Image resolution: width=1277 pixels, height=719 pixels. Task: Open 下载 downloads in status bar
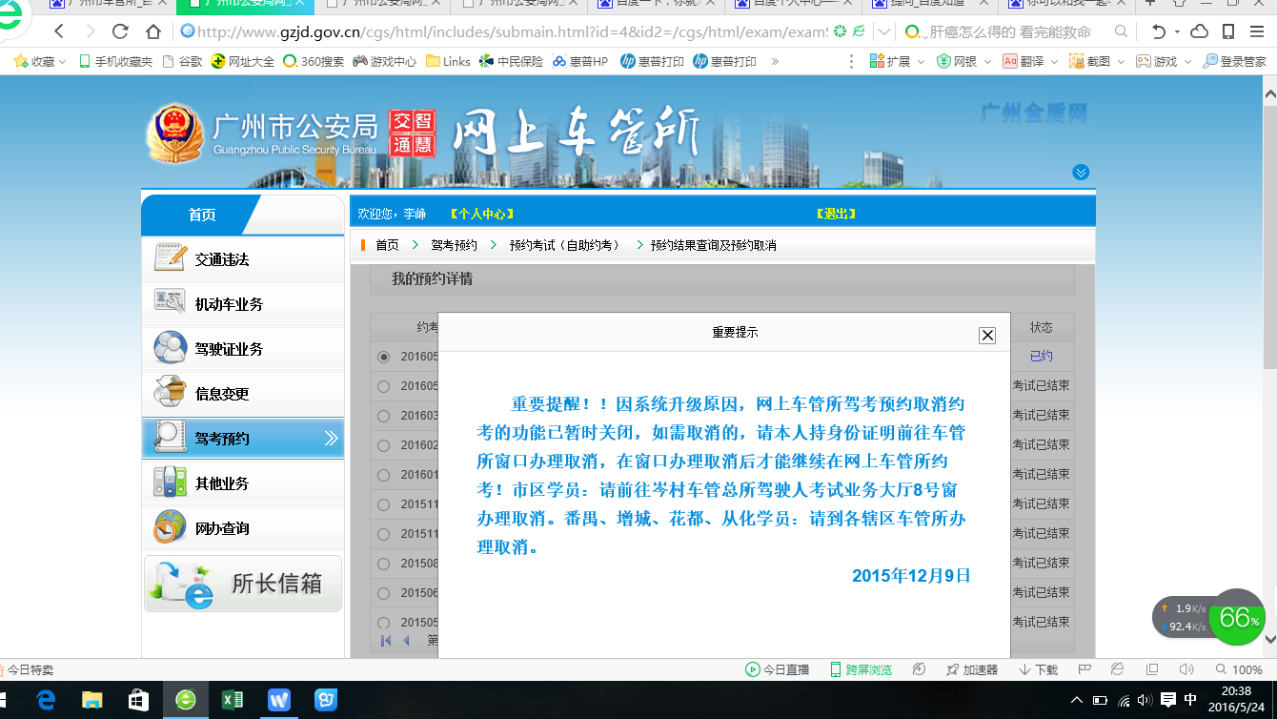tap(1038, 669)
